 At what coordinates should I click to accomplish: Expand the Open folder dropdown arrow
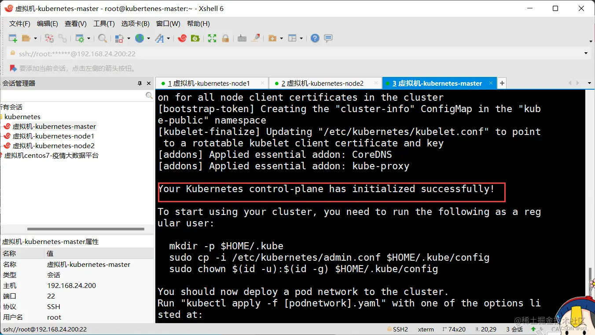(x=35, y=39)
